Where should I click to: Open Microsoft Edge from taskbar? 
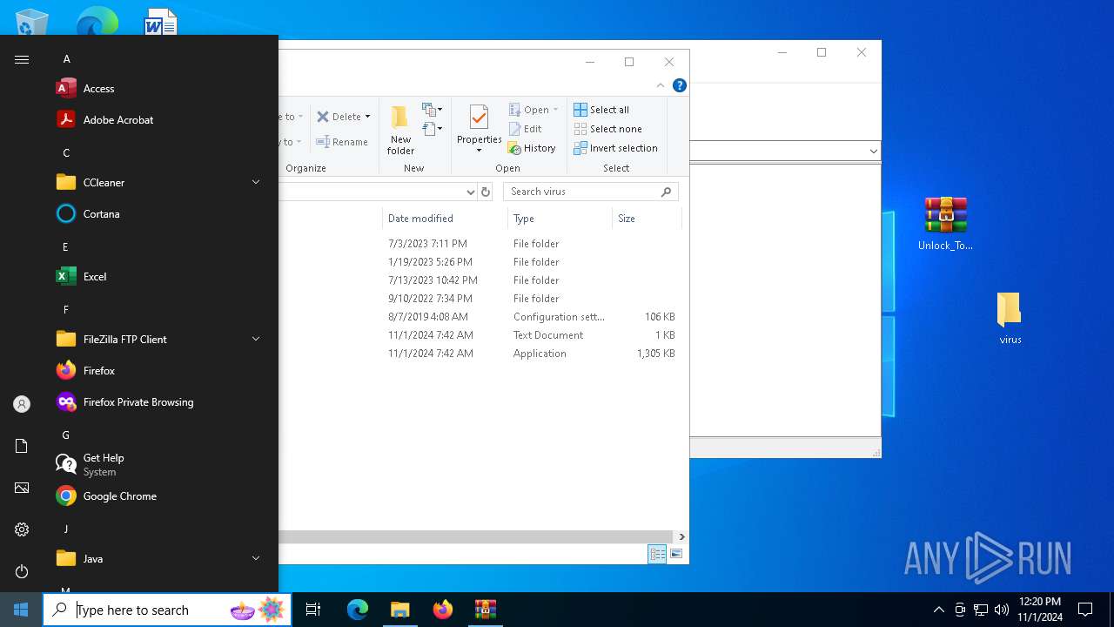tap(358, 610)
